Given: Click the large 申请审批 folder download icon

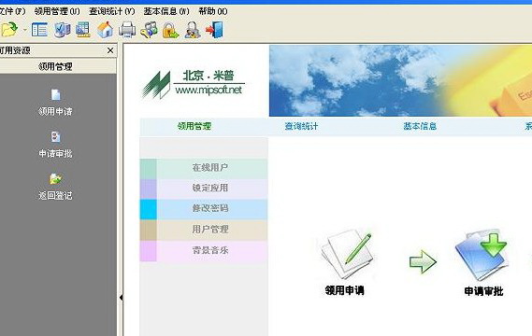Looking at the screenshot, I should 482,256.
